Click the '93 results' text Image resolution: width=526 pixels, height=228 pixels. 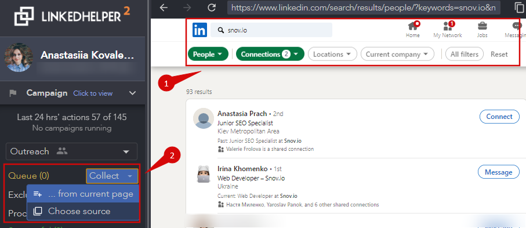(x=199, y=92)
